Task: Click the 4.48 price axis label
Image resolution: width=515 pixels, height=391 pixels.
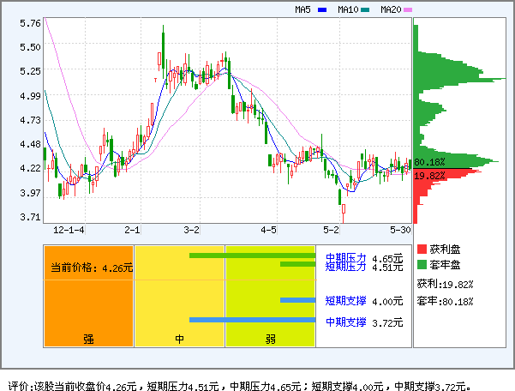Action: (30, 144)
